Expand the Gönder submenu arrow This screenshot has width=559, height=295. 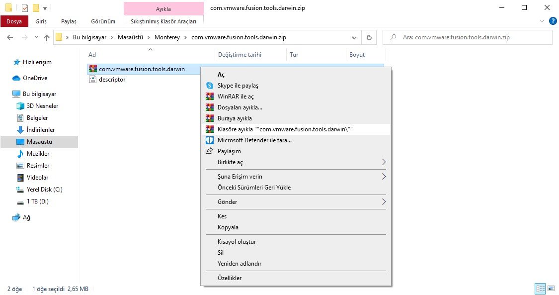pyautogui.click(x=384, y=202)
